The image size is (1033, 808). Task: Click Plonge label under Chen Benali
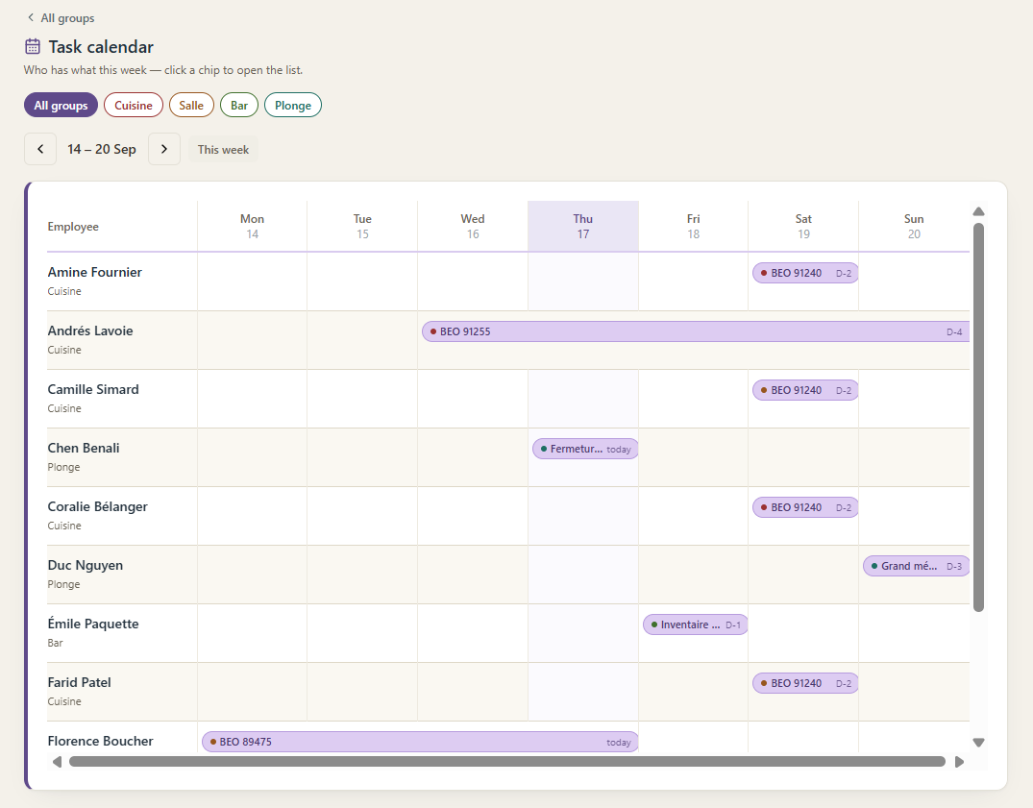(64, 467)
